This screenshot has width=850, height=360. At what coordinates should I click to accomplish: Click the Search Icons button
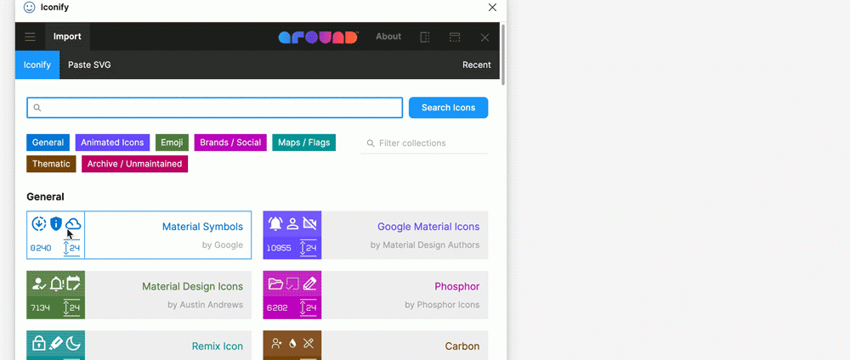(448, 108)
